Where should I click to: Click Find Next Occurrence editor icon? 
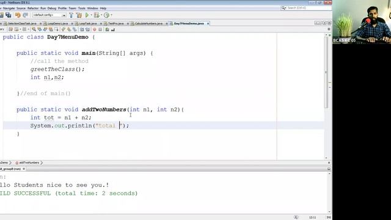coord(45,29)
